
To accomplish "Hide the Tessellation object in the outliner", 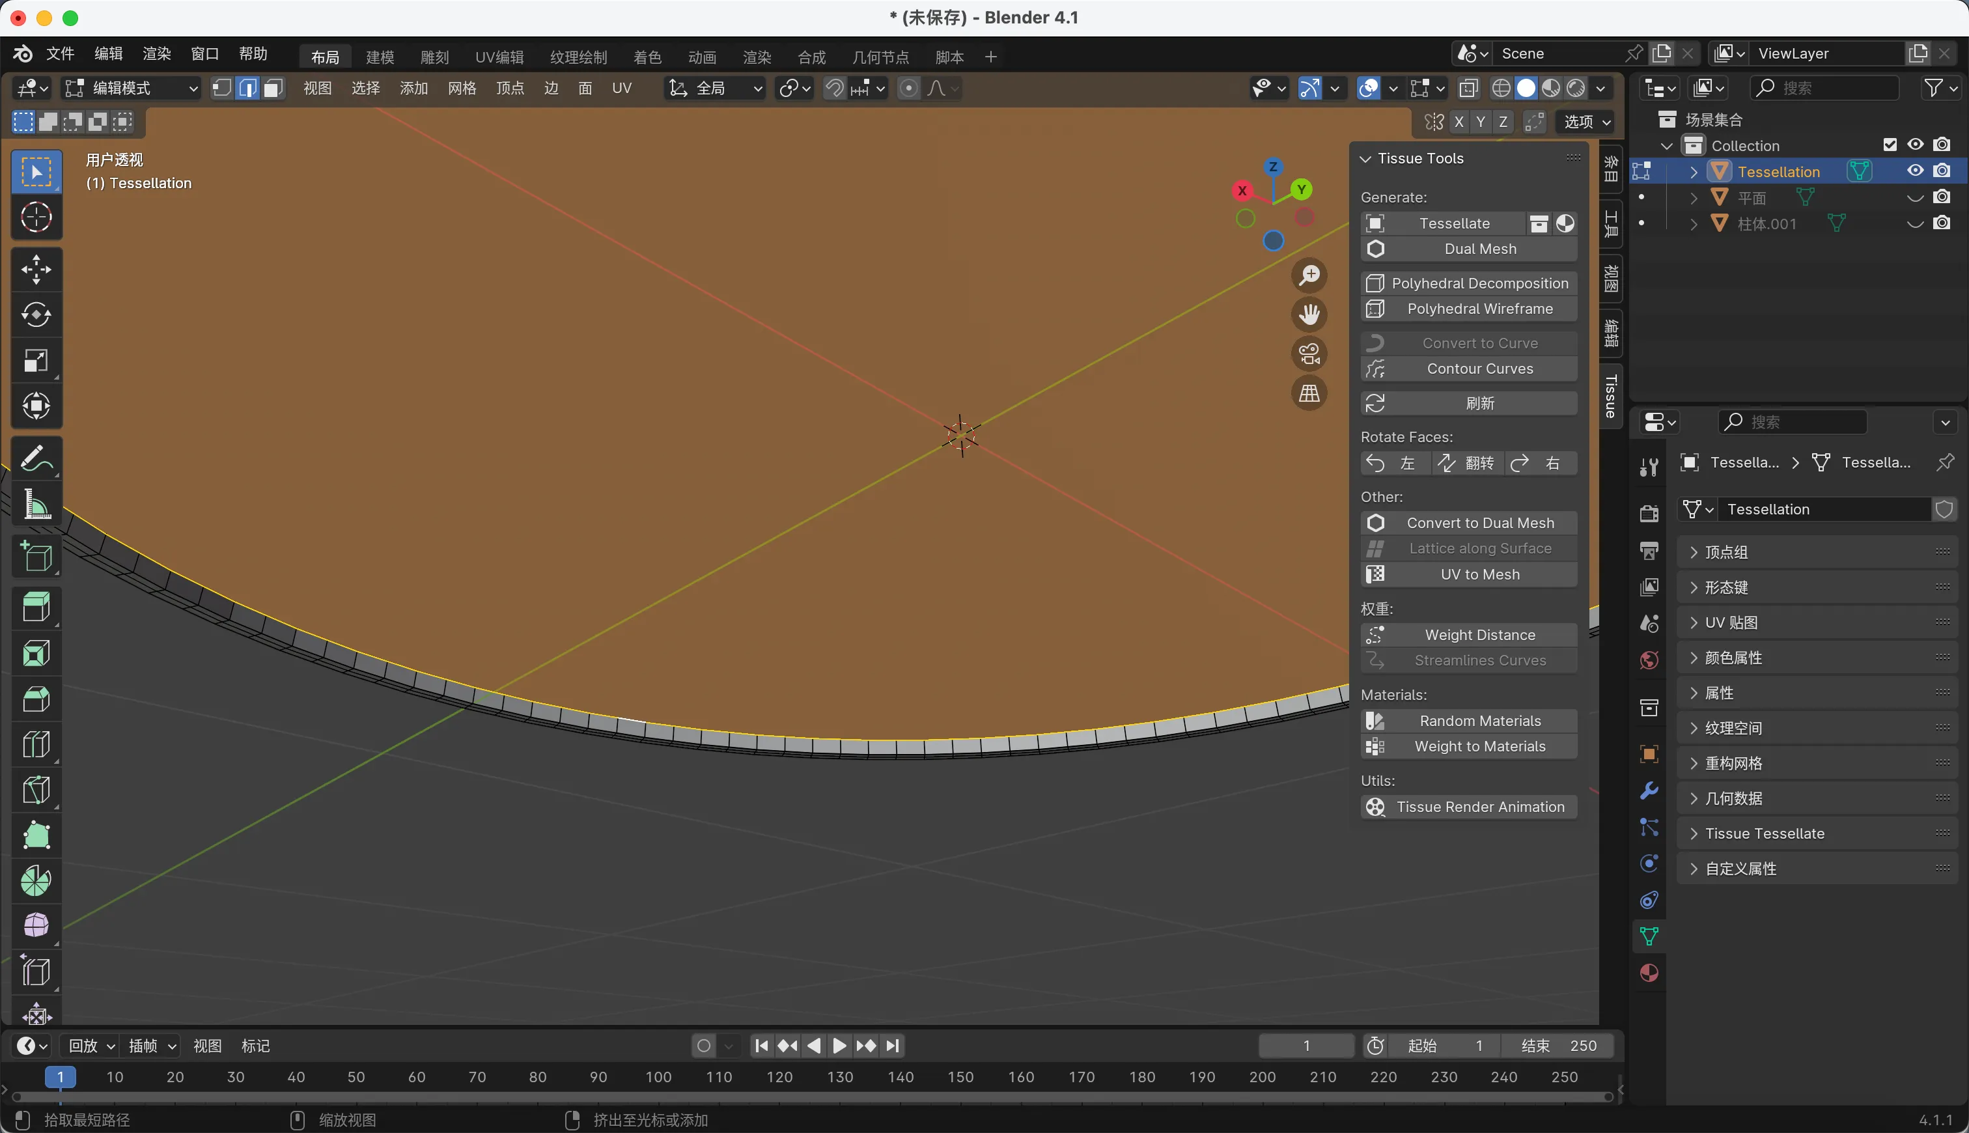I will [x=1914, y=171].
